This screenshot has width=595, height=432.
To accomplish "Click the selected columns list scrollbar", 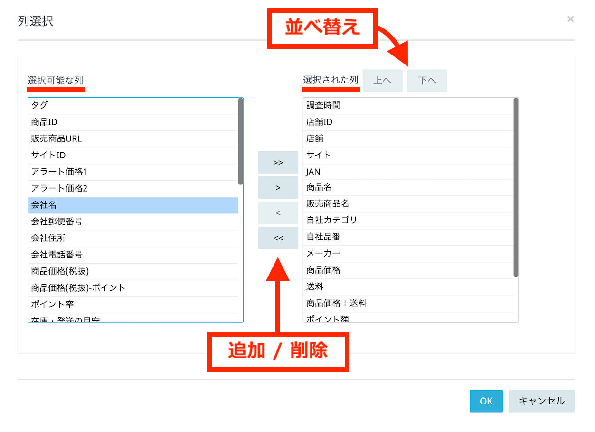I will [x=516, y=187].
